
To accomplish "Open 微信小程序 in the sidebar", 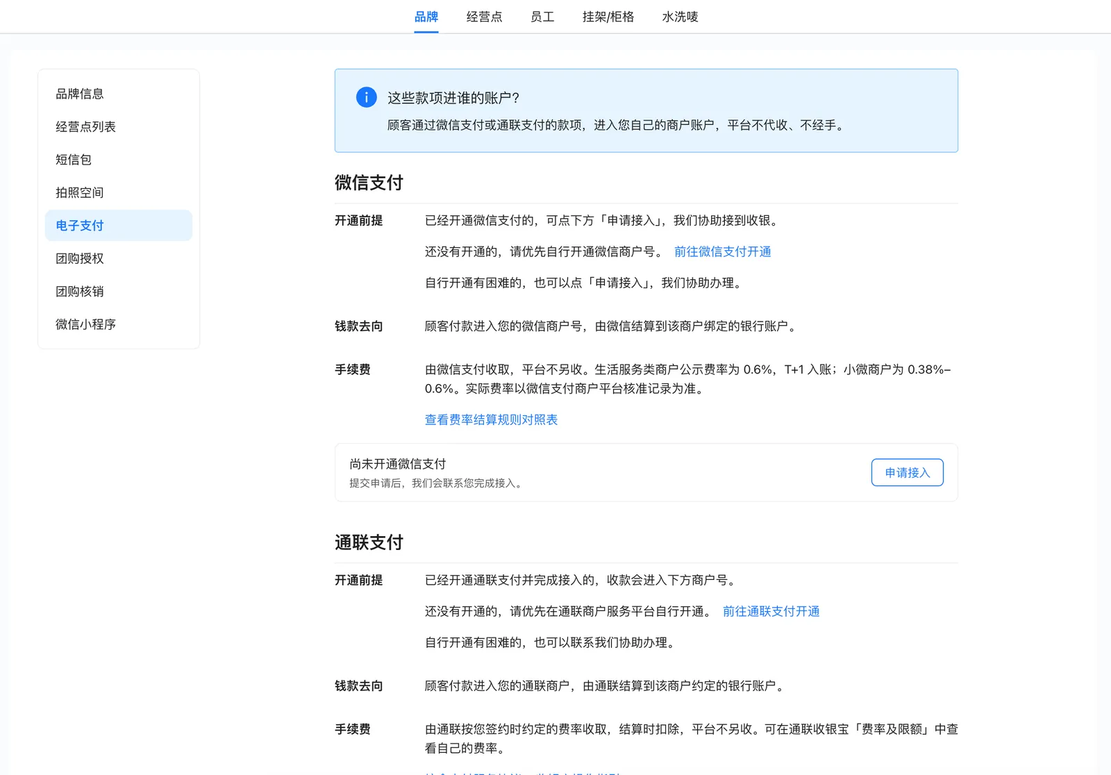I will pos(119,324).
